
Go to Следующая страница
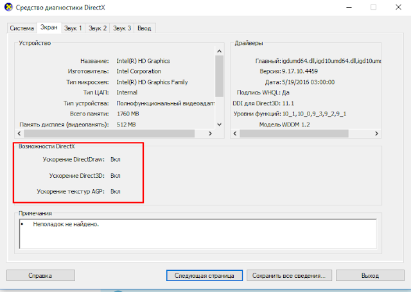coord(204,275)
